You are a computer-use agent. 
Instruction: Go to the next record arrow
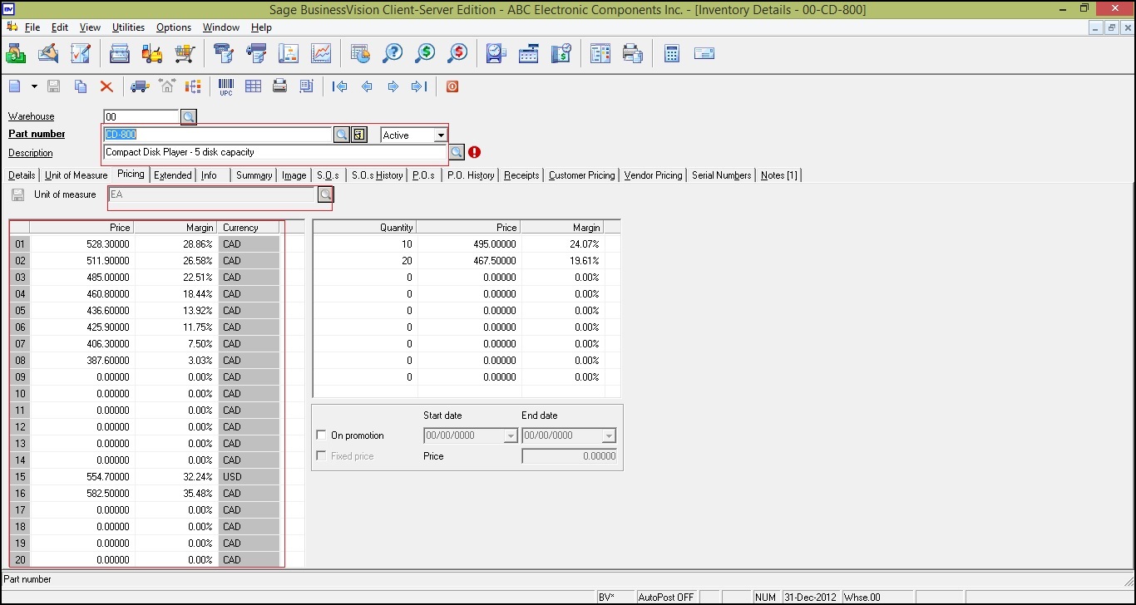click(393, 86)
